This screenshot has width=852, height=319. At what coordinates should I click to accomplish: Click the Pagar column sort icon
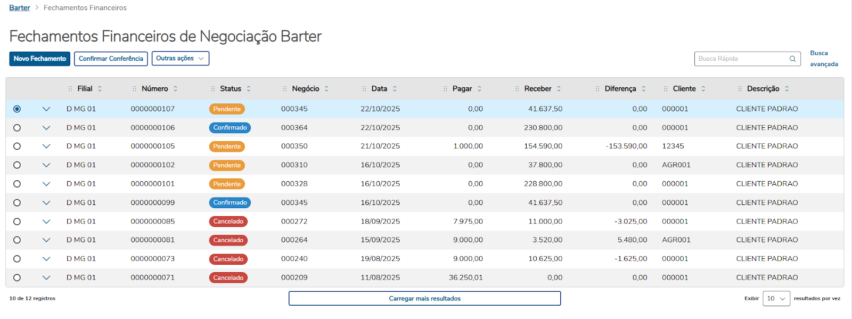(479, 89)
